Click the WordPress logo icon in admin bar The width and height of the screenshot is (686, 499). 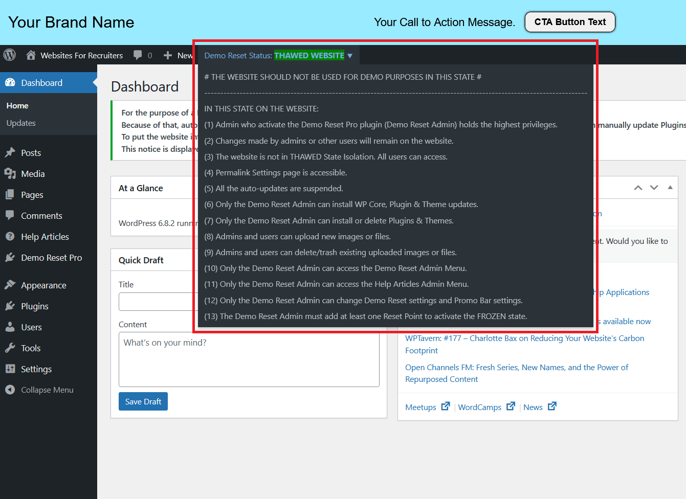[10, 55]
